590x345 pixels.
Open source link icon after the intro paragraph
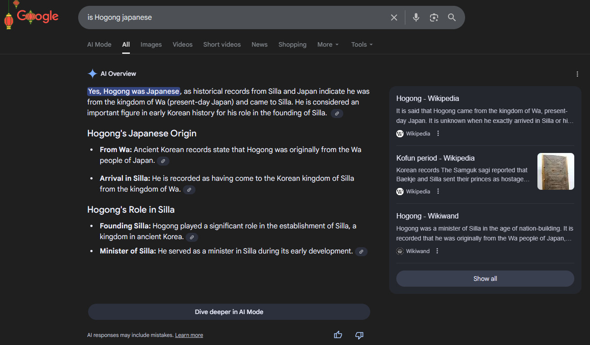coord(337,114)
